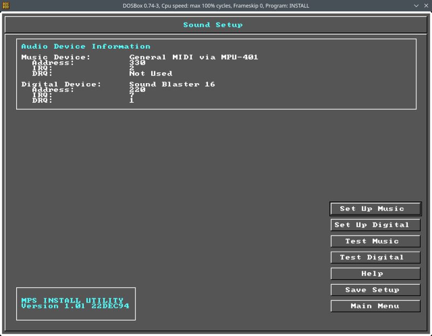Click the MPS Install Utility version box
The height and width of the screenshot is (336, 432).
(76, 304)
